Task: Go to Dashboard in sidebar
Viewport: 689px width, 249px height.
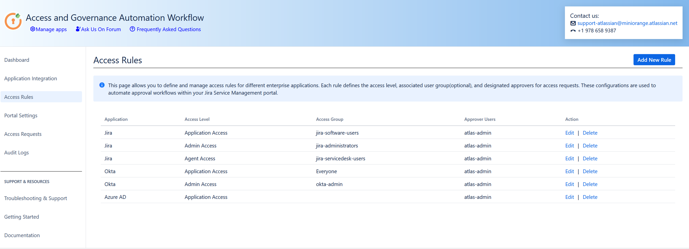Action: point(17,60)
